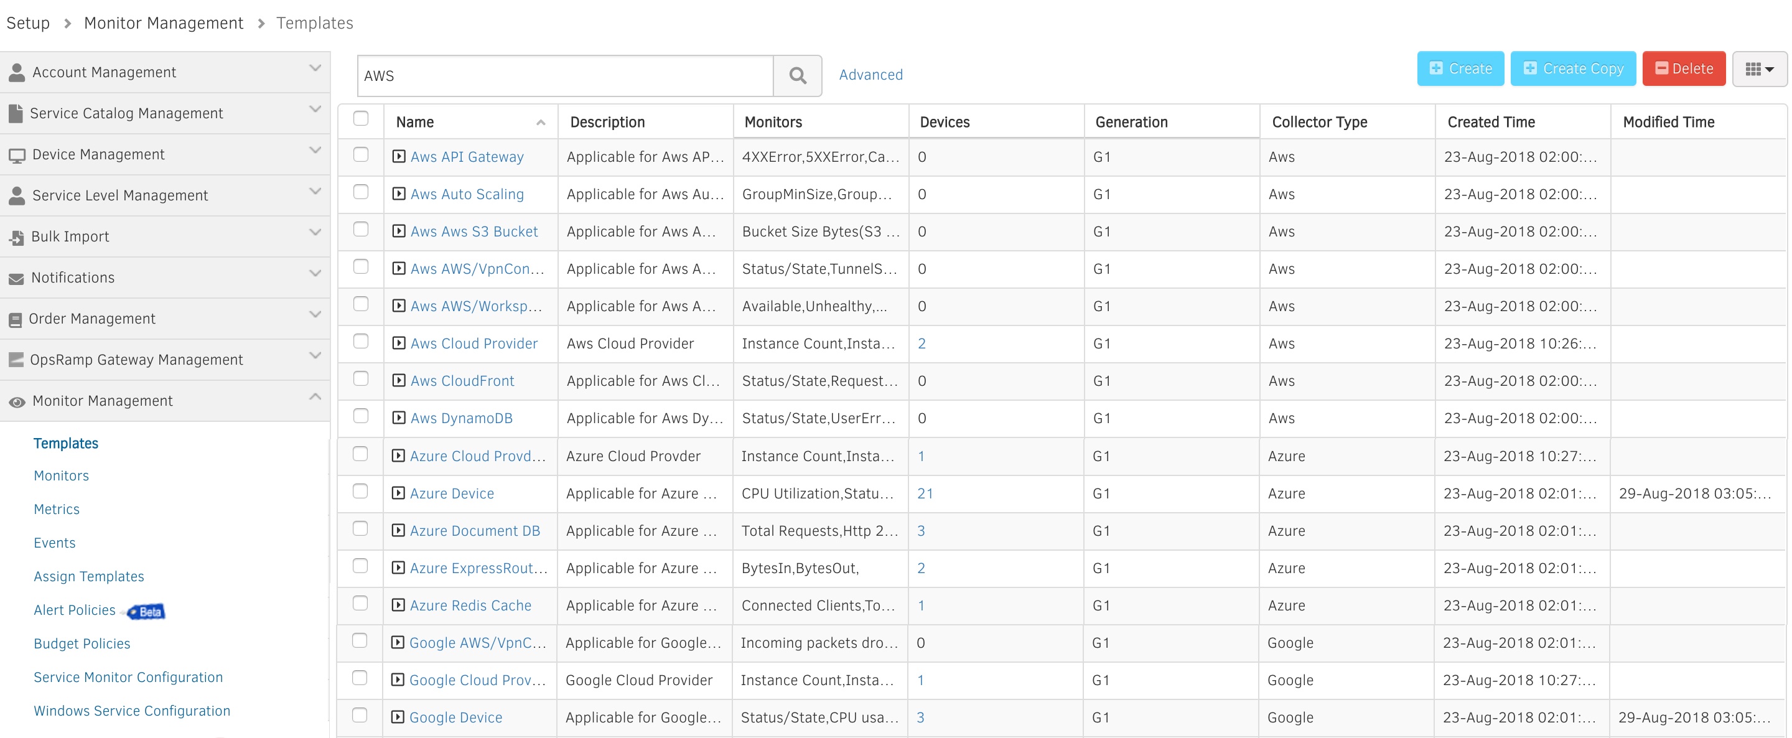
Task: Expand row arrow icon for Azure Document DB
Action: pos(398,531)
